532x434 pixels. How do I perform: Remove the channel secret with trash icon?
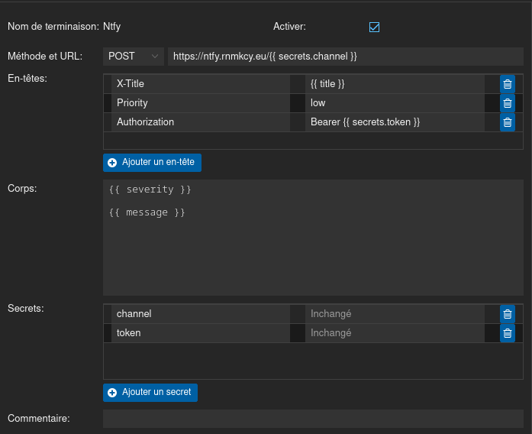tap(508, 314)
